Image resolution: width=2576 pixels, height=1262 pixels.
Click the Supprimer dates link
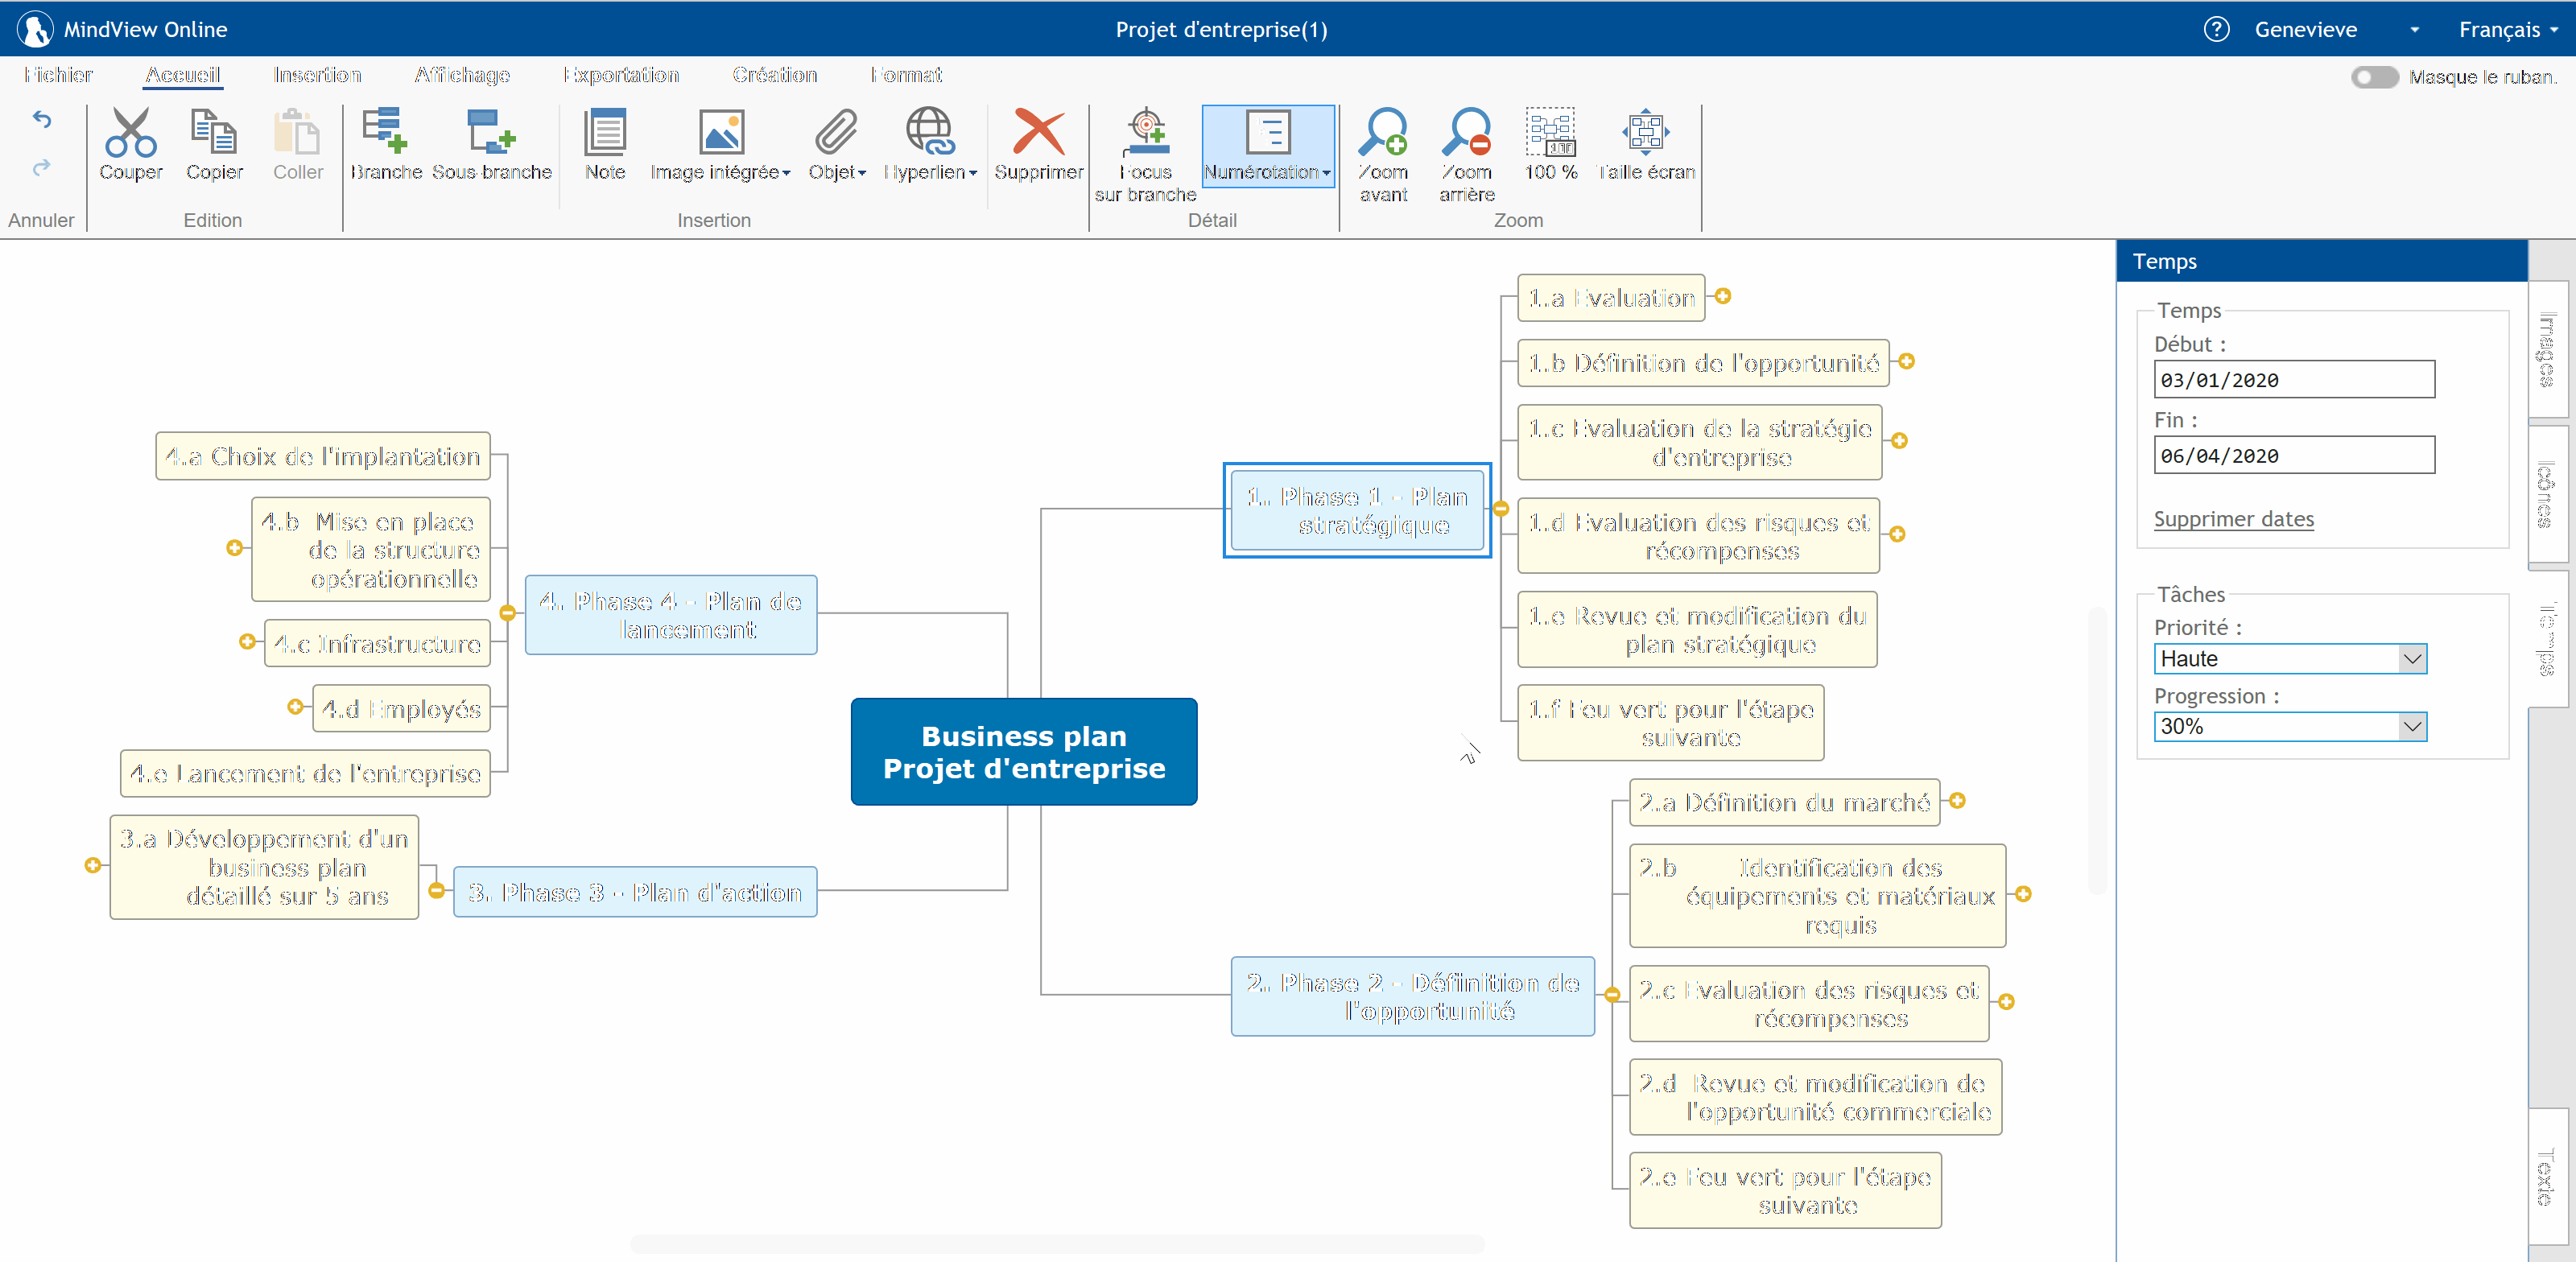[2233, 519]
